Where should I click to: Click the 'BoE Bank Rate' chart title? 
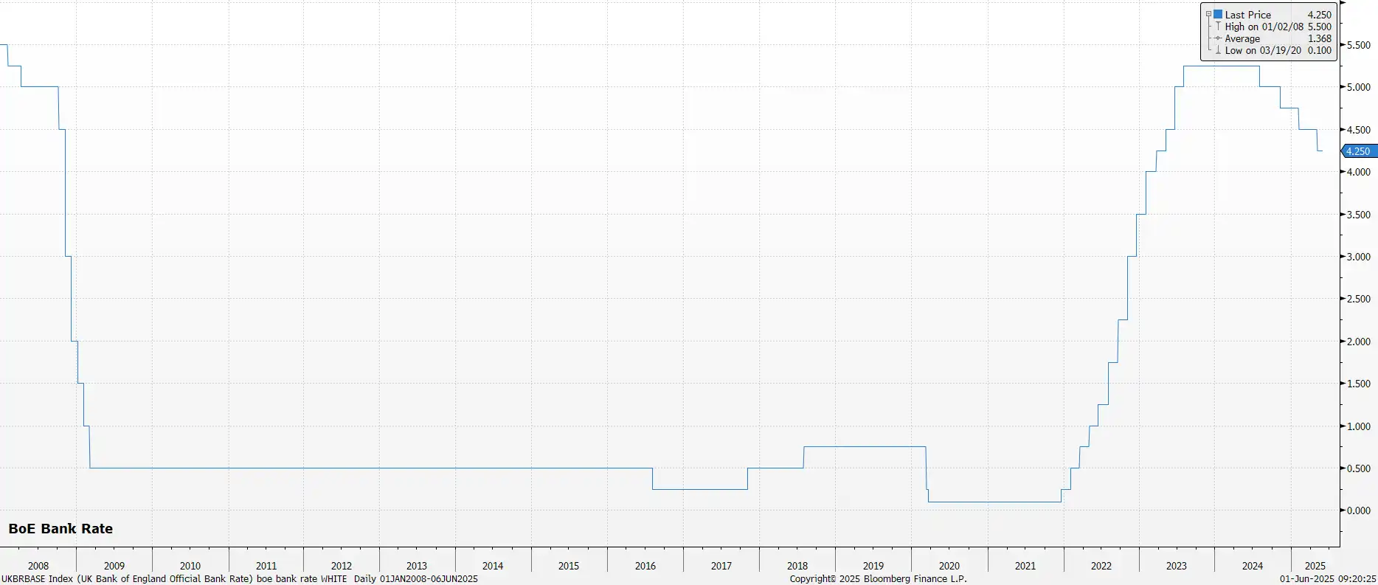[60, 529]
